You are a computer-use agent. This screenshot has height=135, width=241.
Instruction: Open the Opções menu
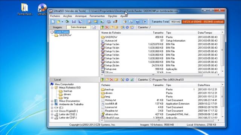coord(113,16)
